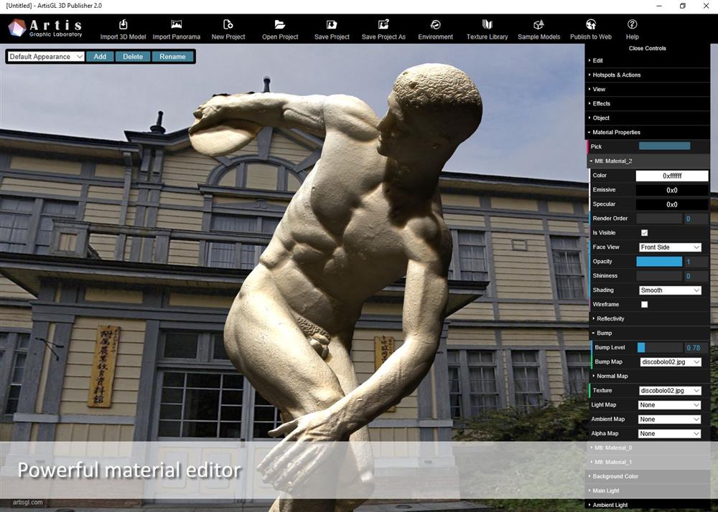Click the Open Project folder icon
This screenshot has height=512, width=718.
tap(280, 24)
